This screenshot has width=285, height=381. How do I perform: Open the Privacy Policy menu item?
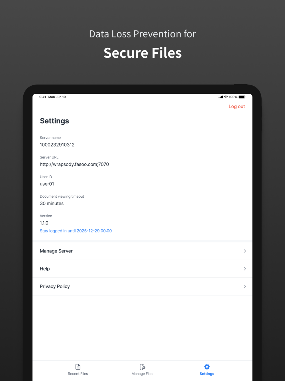pos(142,286)
